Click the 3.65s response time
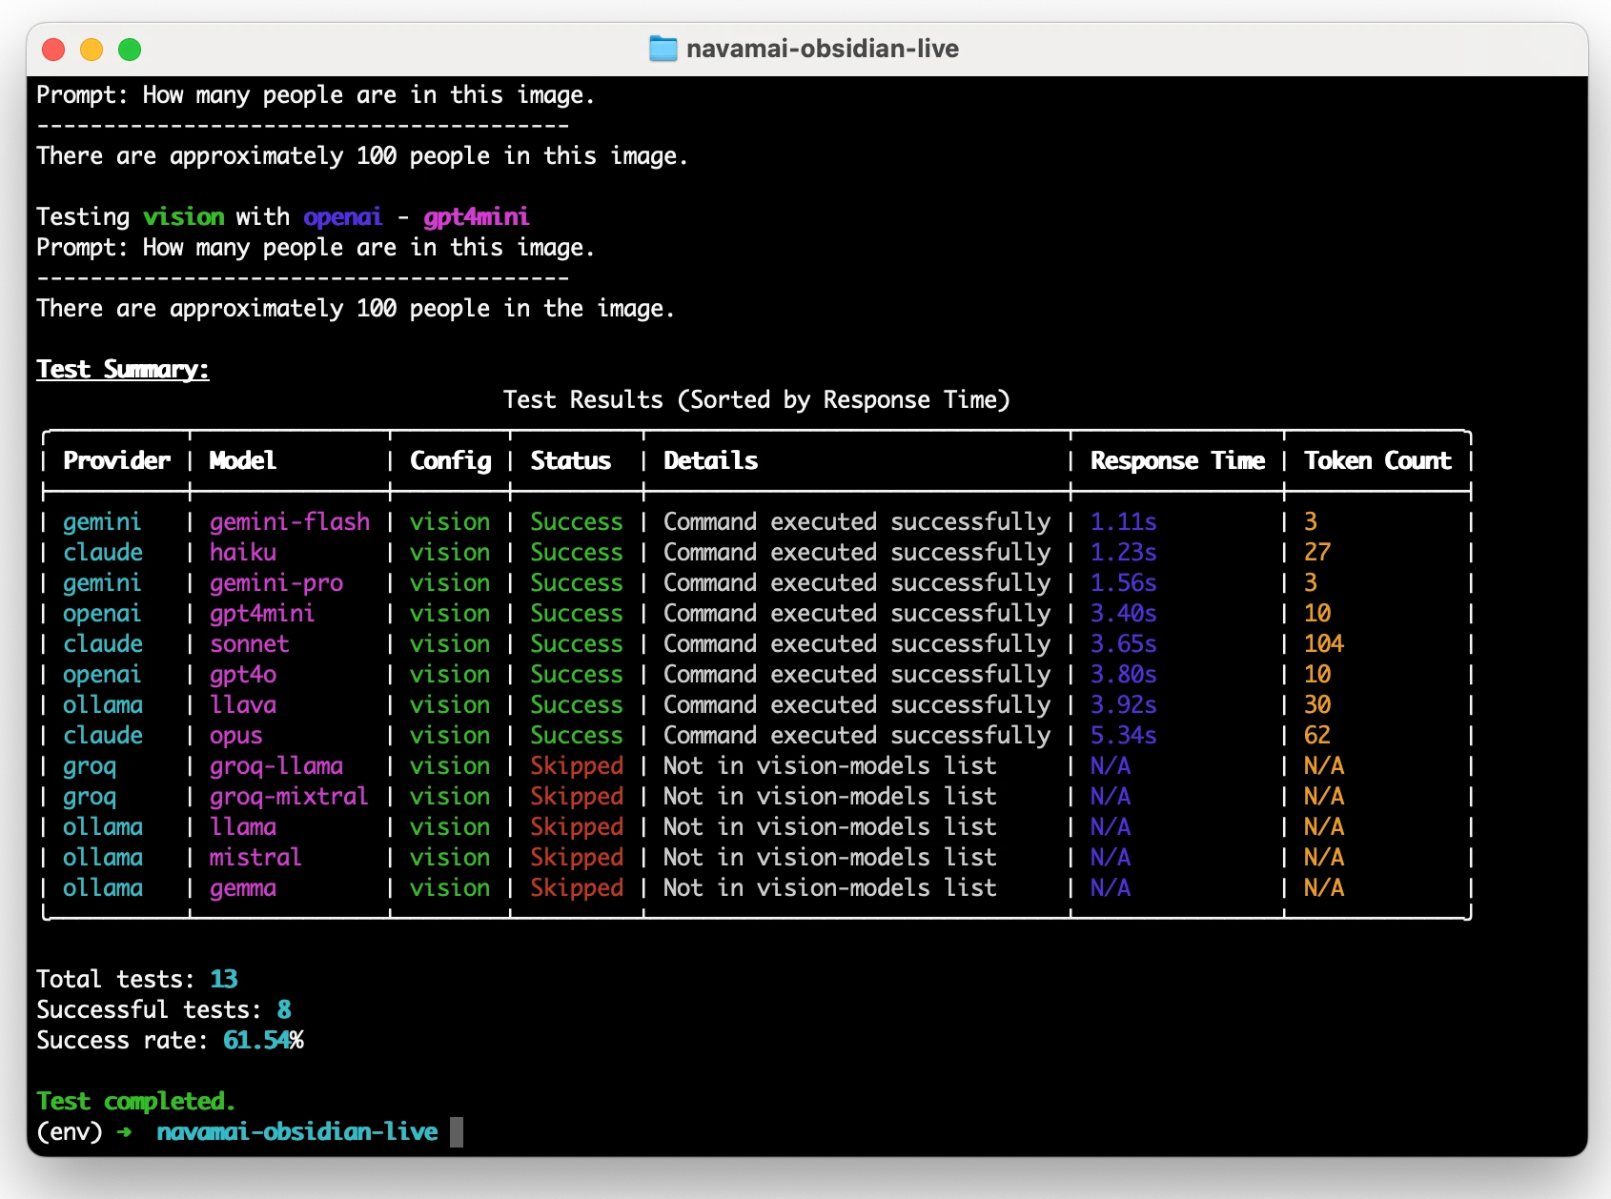This screenshot has height=1199, width=1611. 1124,643
